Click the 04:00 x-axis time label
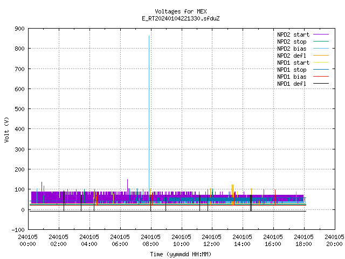The width and height of the screenshot is (345, 259). point(89,244)
